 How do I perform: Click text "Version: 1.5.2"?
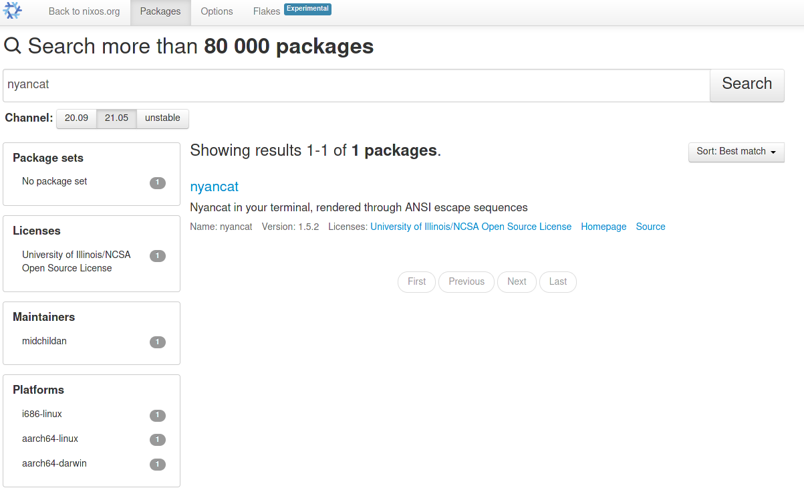[290, 227]
